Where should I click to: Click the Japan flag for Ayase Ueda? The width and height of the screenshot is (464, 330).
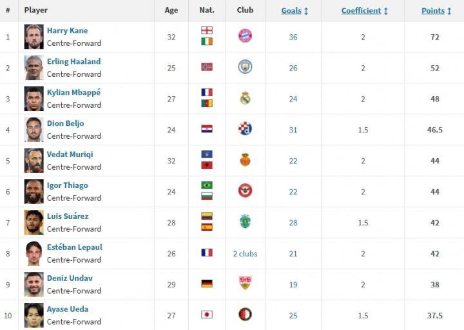point(207,315)
